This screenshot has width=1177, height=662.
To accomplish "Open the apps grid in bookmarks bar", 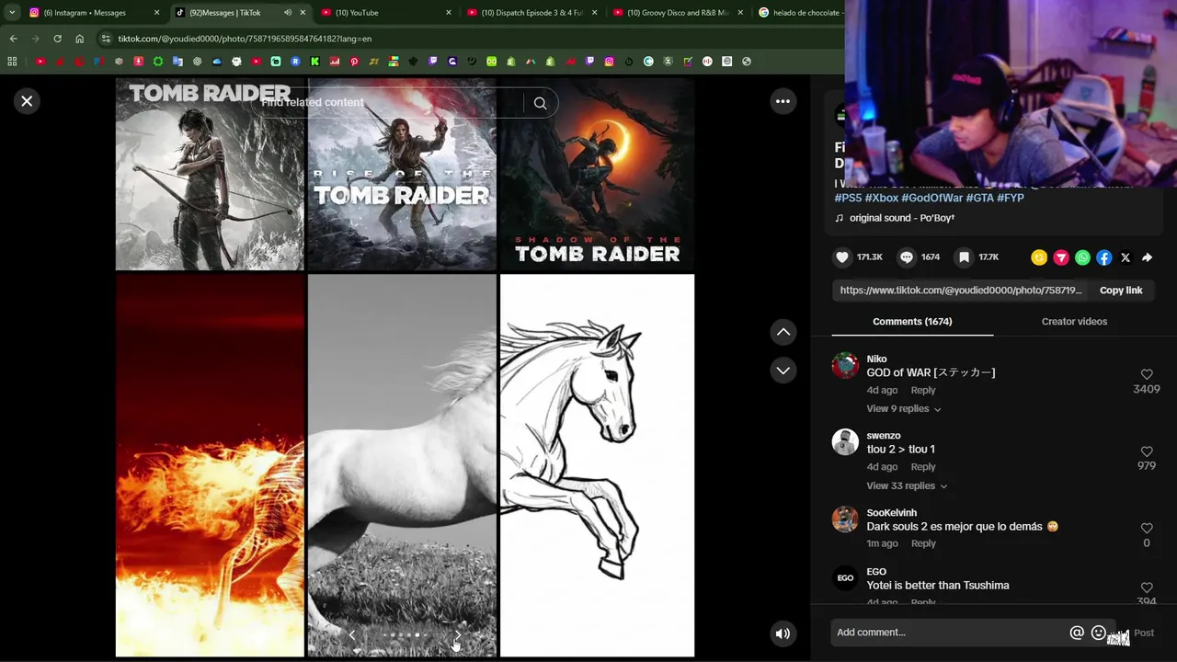I will click(12, 62).
